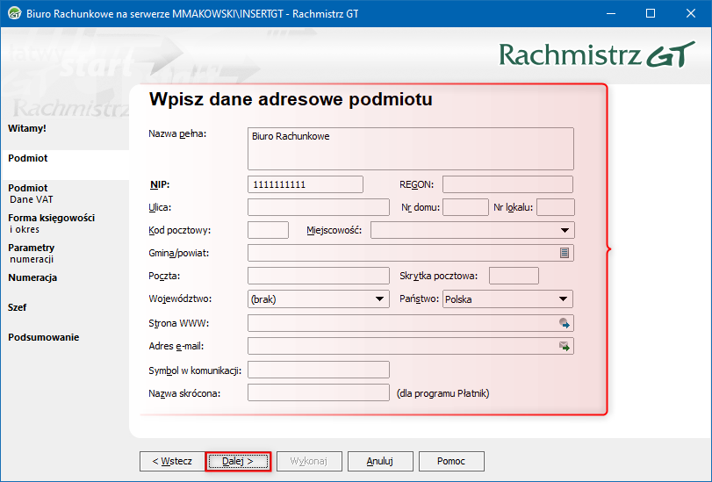The width and height of the screenshot is (712, 482).
Task: Click the disabled Wykonaj button
Action: 309,461
